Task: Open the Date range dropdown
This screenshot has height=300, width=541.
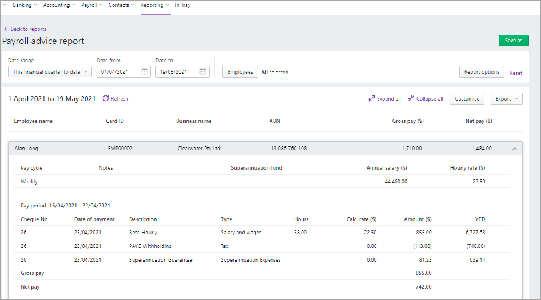Action: (50, 72)
